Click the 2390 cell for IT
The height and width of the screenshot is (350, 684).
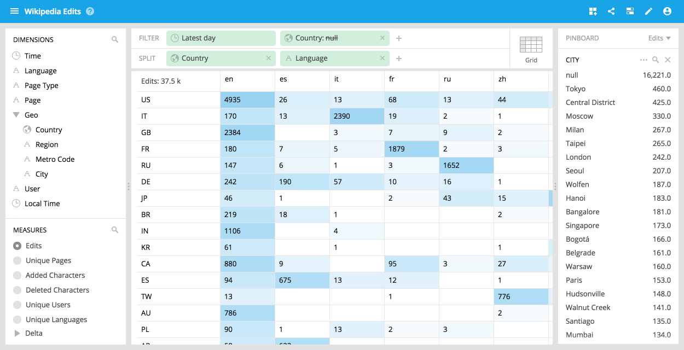coord(357,116)
